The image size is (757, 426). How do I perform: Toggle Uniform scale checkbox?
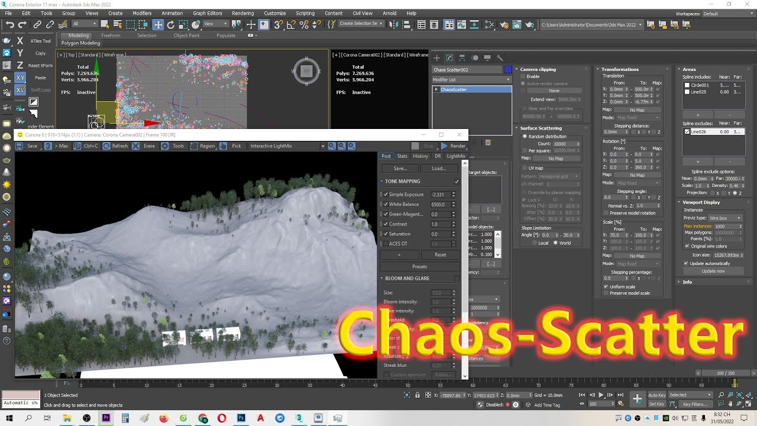[606, 286]
